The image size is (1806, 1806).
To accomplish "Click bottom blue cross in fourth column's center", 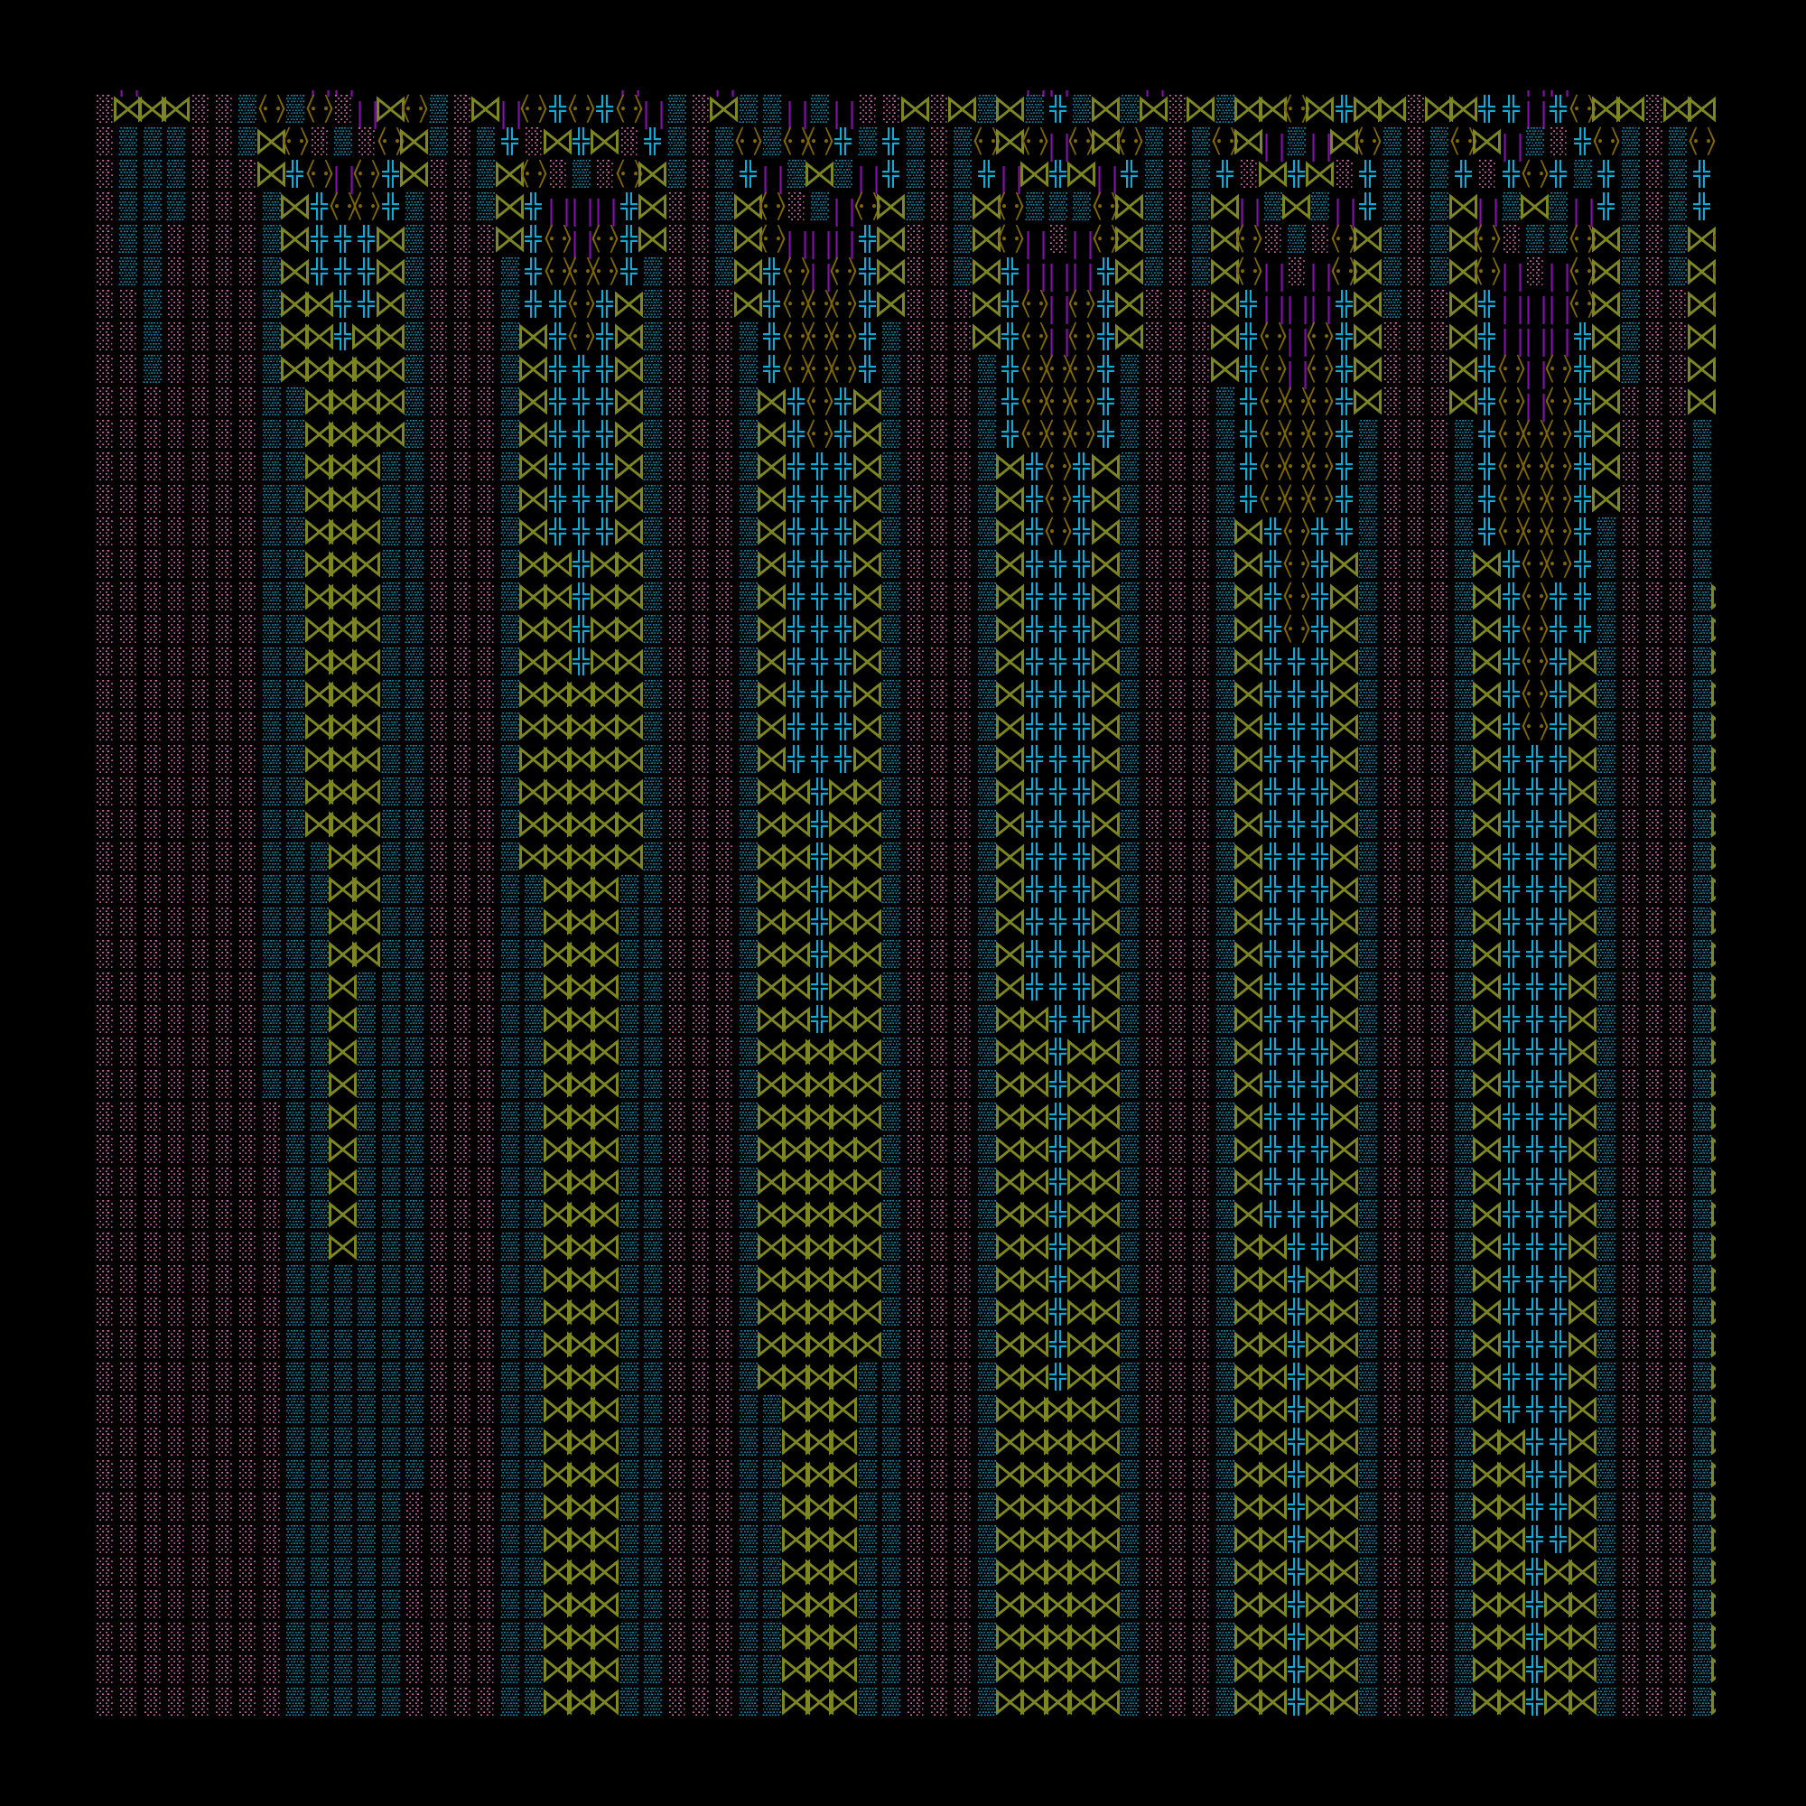I will coord(1057,1377).
